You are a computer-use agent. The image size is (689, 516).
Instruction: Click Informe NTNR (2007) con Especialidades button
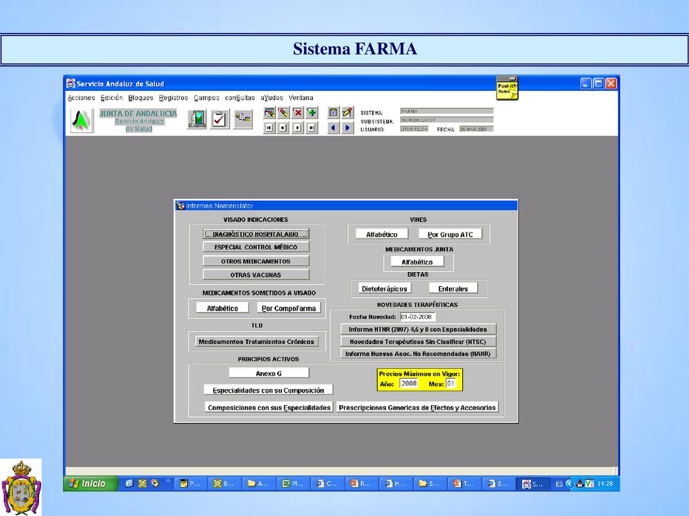pyautogui.click(x=418, y=329)
